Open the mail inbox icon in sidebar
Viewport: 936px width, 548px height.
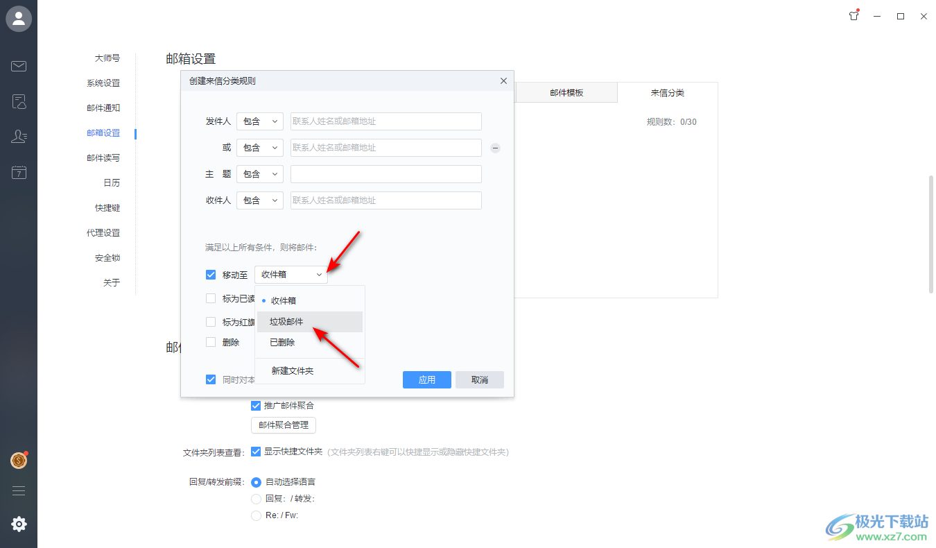pos(19,67)
